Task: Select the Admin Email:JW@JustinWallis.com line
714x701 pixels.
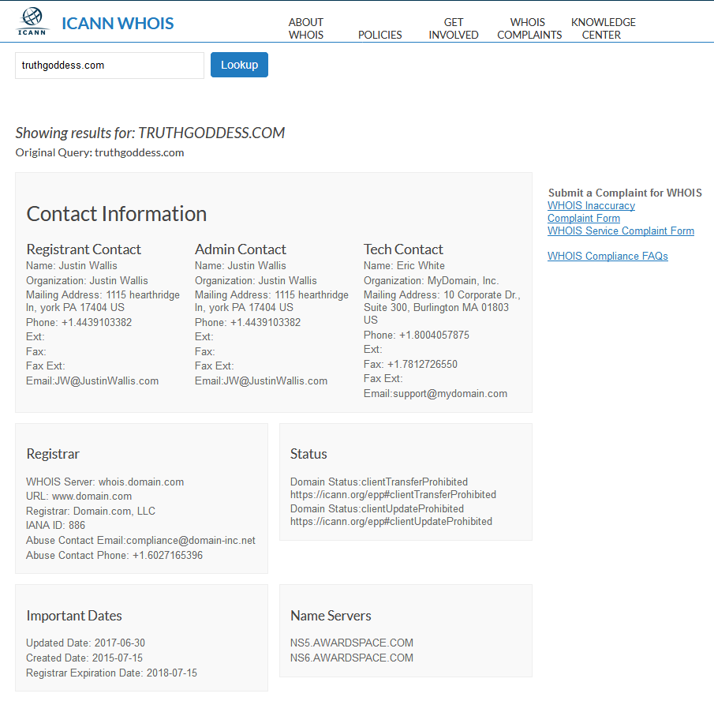Action: pyautogui.click(x=261, y=380)
